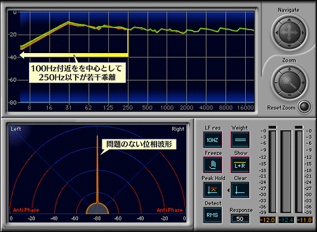Click the Zoom minus at bottom
This screenshot has width=317, height=232.
pos(289,95)
